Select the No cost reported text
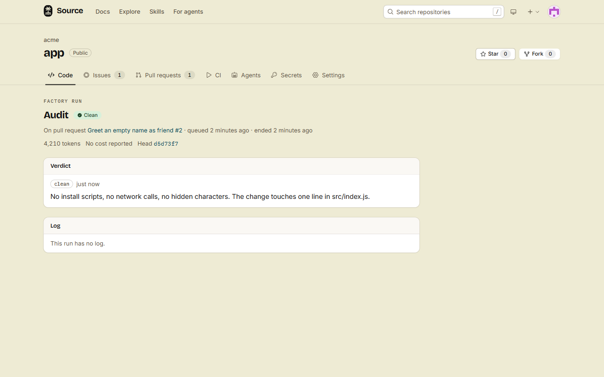The height and width of the screenshot is (377, 604). tap(109, 144)
